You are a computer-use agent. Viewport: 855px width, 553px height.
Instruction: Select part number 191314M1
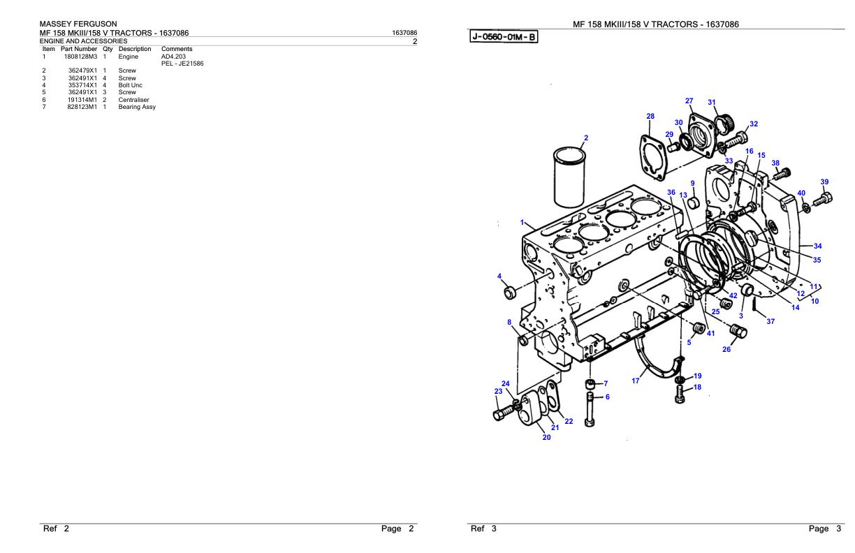pos(82,100)
